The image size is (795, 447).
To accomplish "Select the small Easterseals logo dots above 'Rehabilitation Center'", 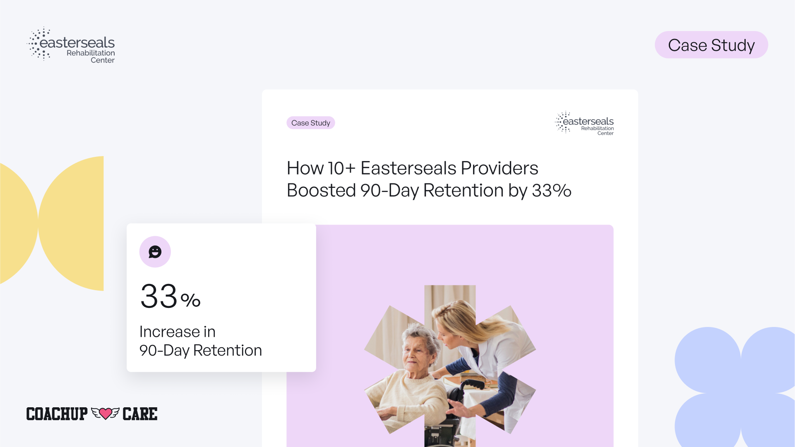I will pyautogui.click(x=38, y=43).
